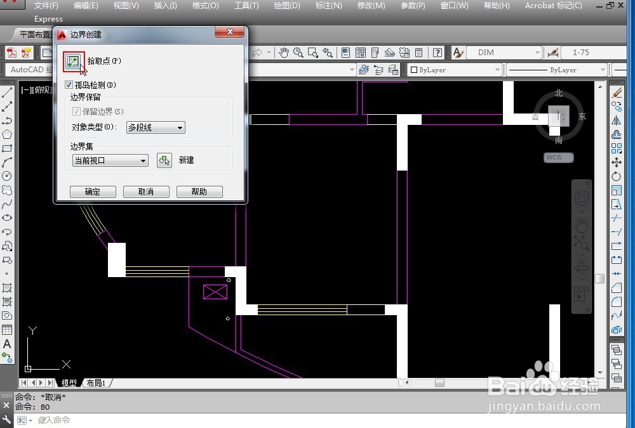Image resolution: width=635 pixels, height=428 pixels.
Task: Switch to the 布局1 layout tab
Action: [97, 383]
